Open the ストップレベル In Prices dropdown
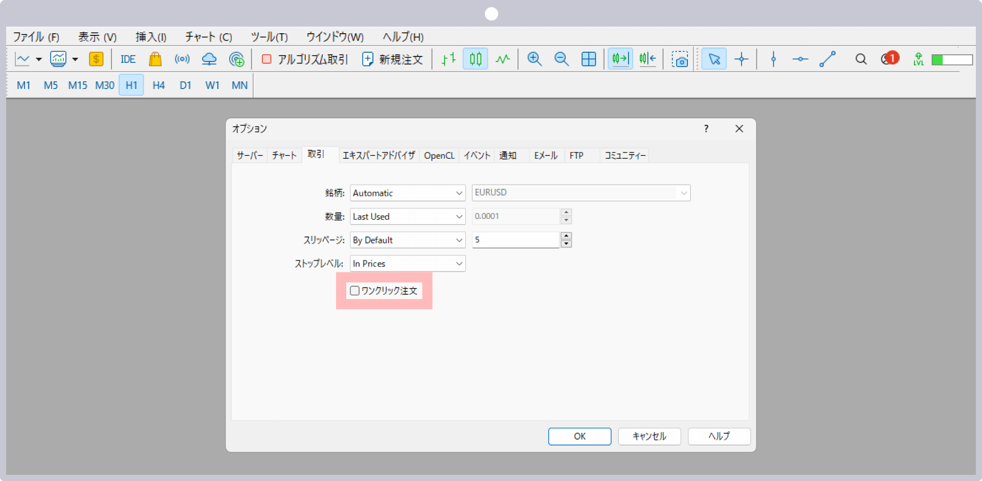982x481 pixels. [408, 264]
